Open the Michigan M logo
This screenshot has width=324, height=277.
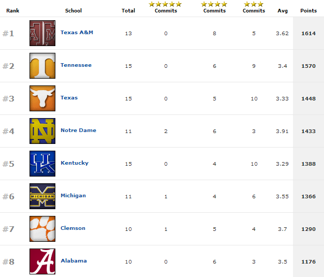point(42,196)
